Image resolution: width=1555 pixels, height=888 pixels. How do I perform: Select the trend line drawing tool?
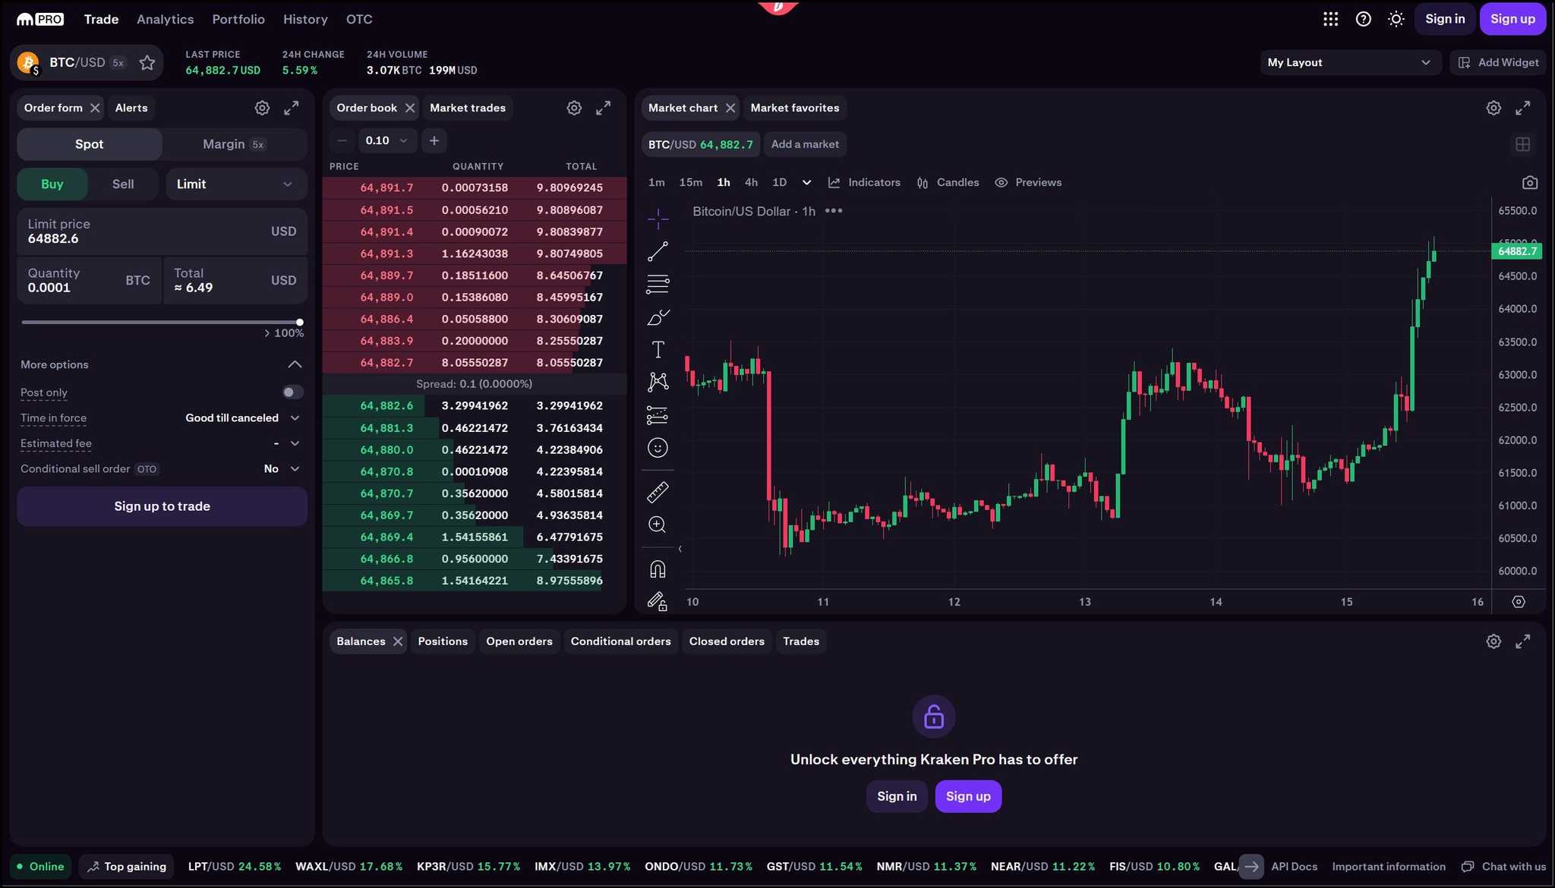pyautogui.click(x=656, y=251)
